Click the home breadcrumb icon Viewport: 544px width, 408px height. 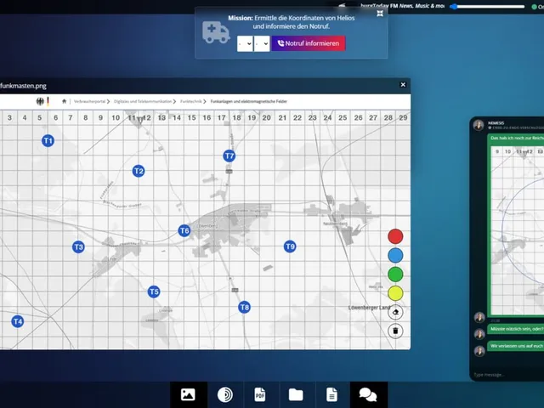click(64, 101)
